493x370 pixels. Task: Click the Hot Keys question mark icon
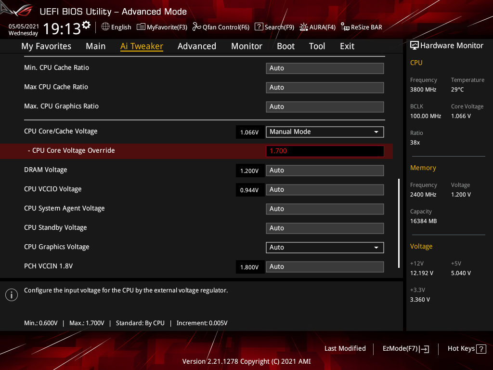481,349
